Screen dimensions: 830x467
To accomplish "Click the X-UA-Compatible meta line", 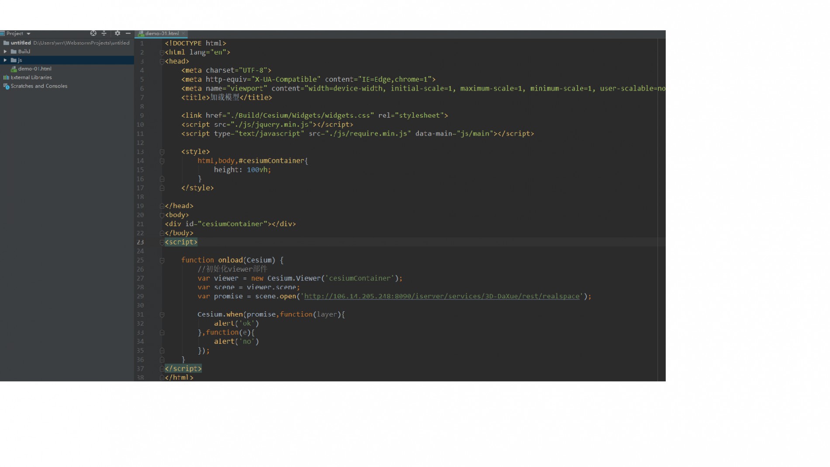I will pos(308,80).
